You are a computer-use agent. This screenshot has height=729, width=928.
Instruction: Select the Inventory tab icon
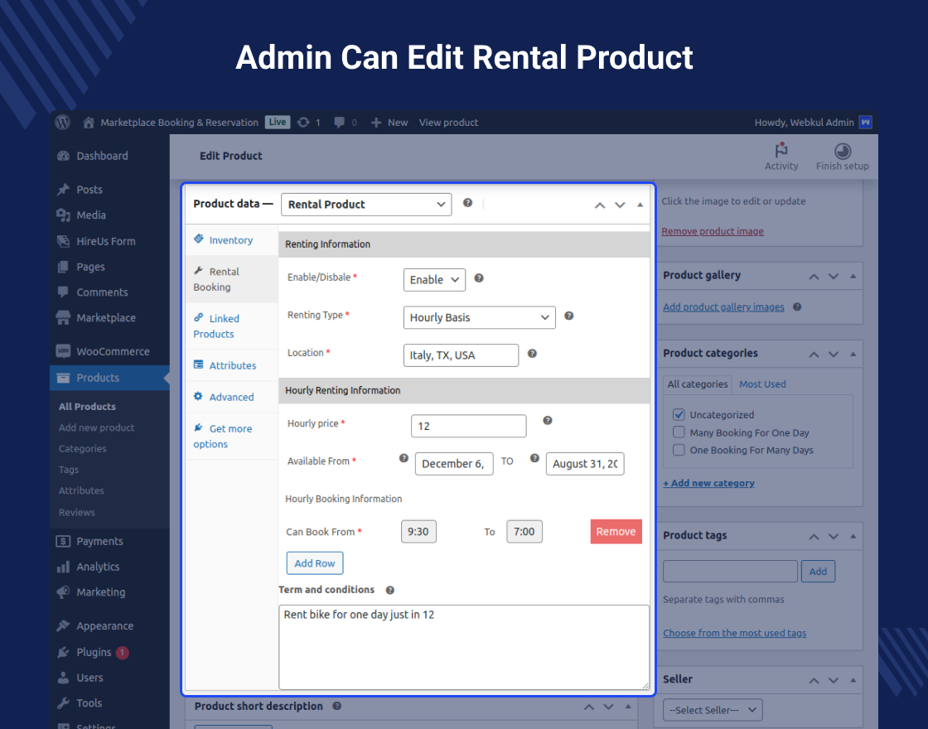pyautogui.click(x=200, y=239)
